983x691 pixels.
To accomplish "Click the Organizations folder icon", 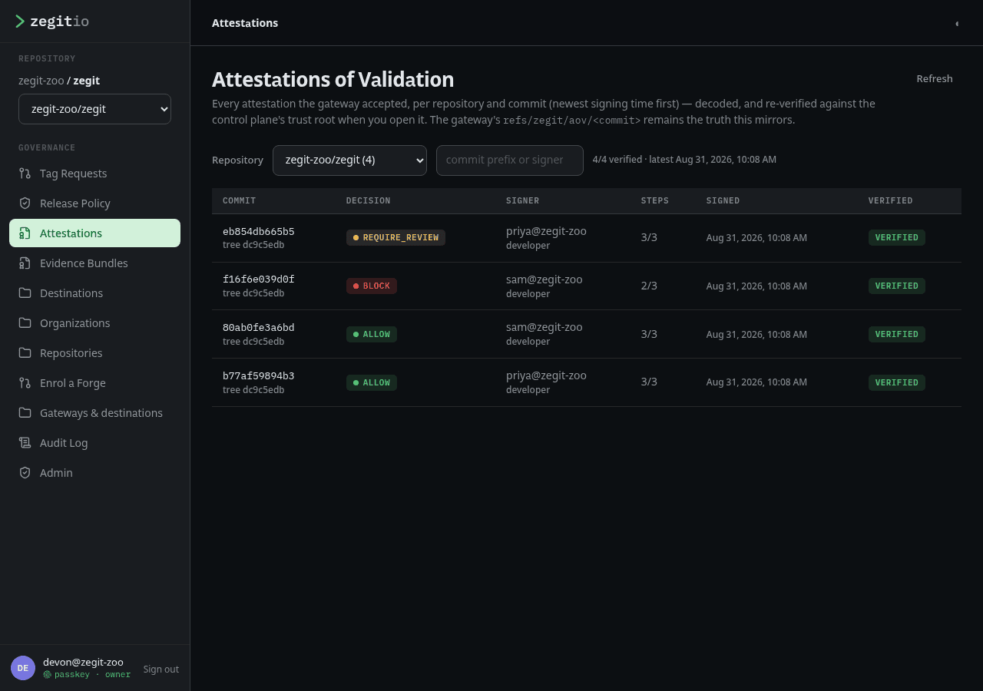I will [x=25, y=323].
